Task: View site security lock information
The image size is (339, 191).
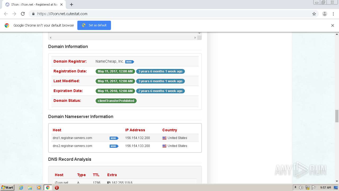Action: pyautogui.click(x=33, y=14)
